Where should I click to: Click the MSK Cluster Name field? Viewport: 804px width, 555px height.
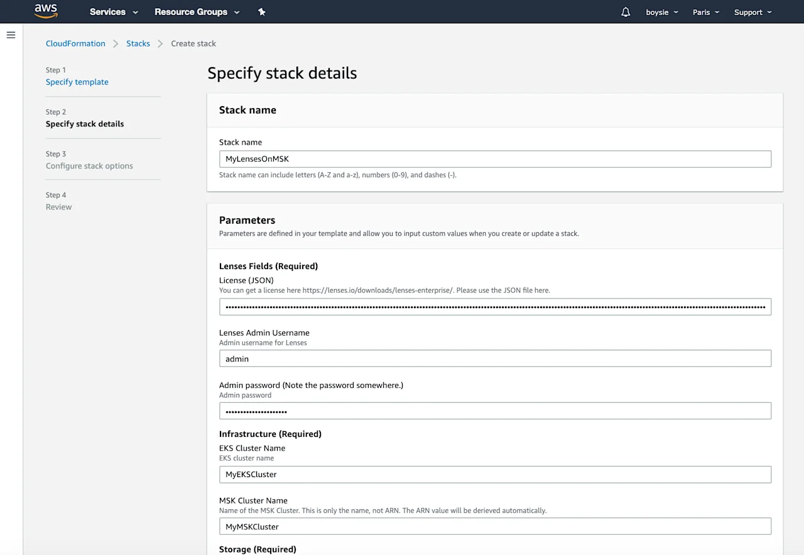click(496, 526)
